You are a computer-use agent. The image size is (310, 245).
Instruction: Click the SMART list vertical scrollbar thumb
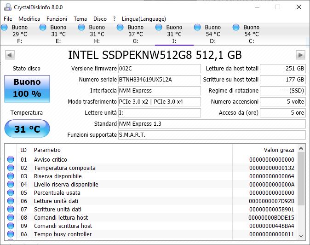[301, 179]
